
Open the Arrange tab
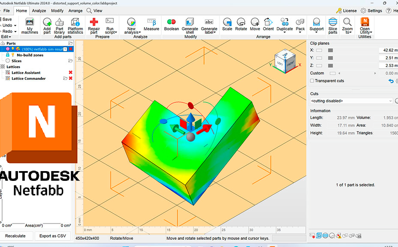tap(75, 11)
